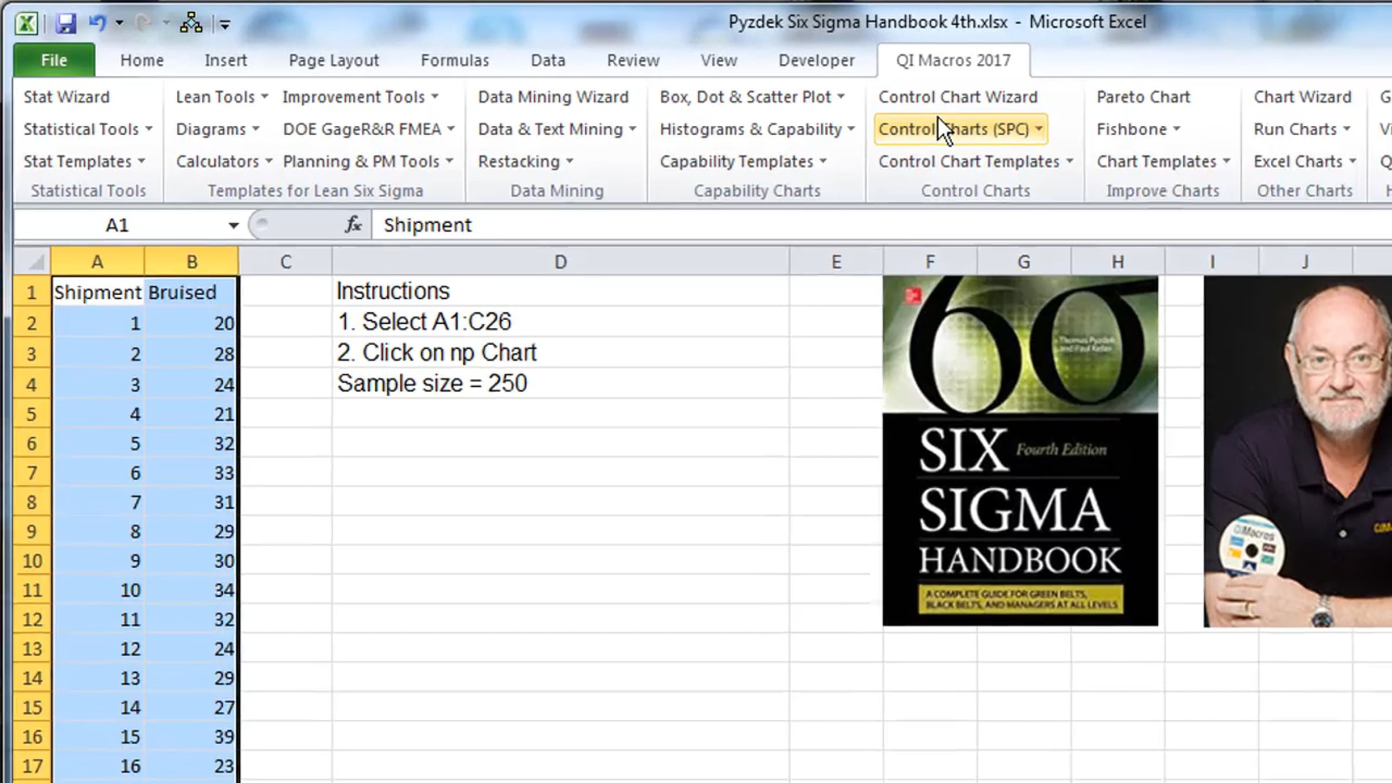This screenshot has height=783, width=1392.
Task: Click the Six Sigma Handbook cover image
Action: (1020, 451)
